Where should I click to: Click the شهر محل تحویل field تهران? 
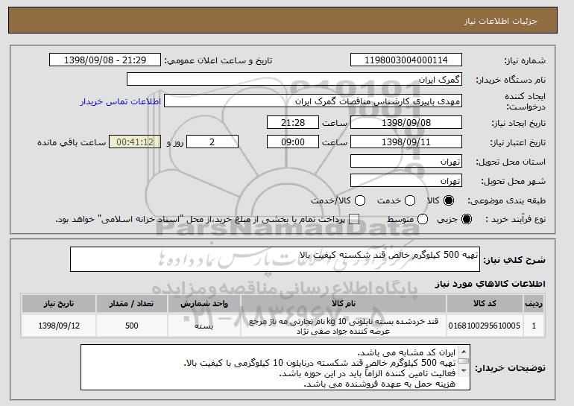point(406,181)
